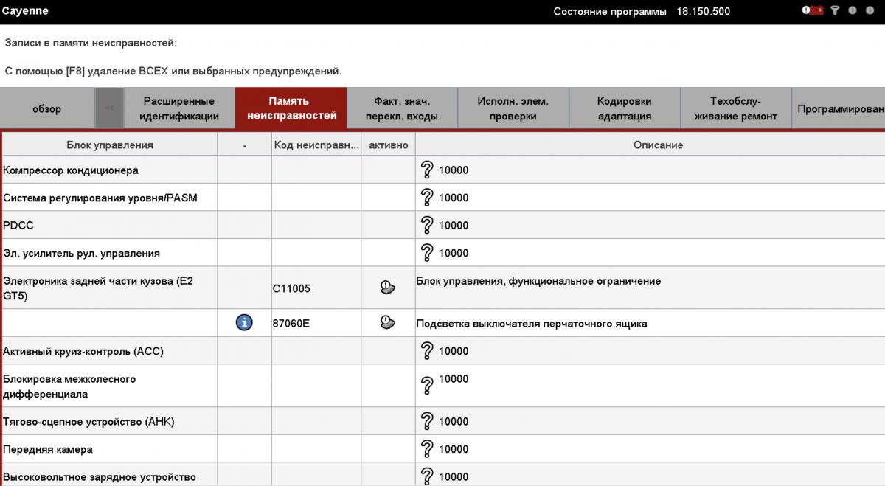Click question mark icon for Передняя камера
This screenshot has height=486, width=885.
pos(426,449)
